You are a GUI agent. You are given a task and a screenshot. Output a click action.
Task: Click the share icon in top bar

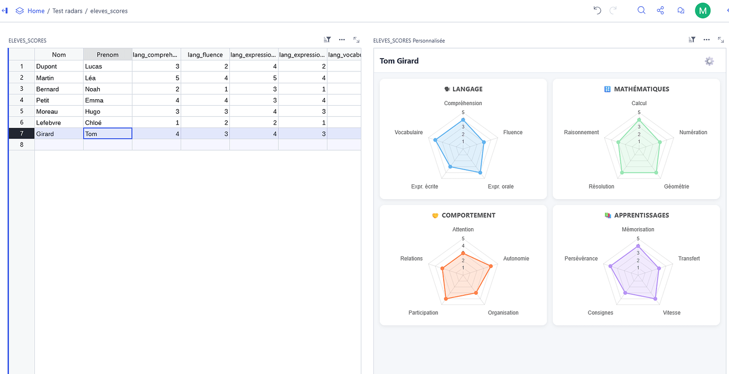coord(660,10)
